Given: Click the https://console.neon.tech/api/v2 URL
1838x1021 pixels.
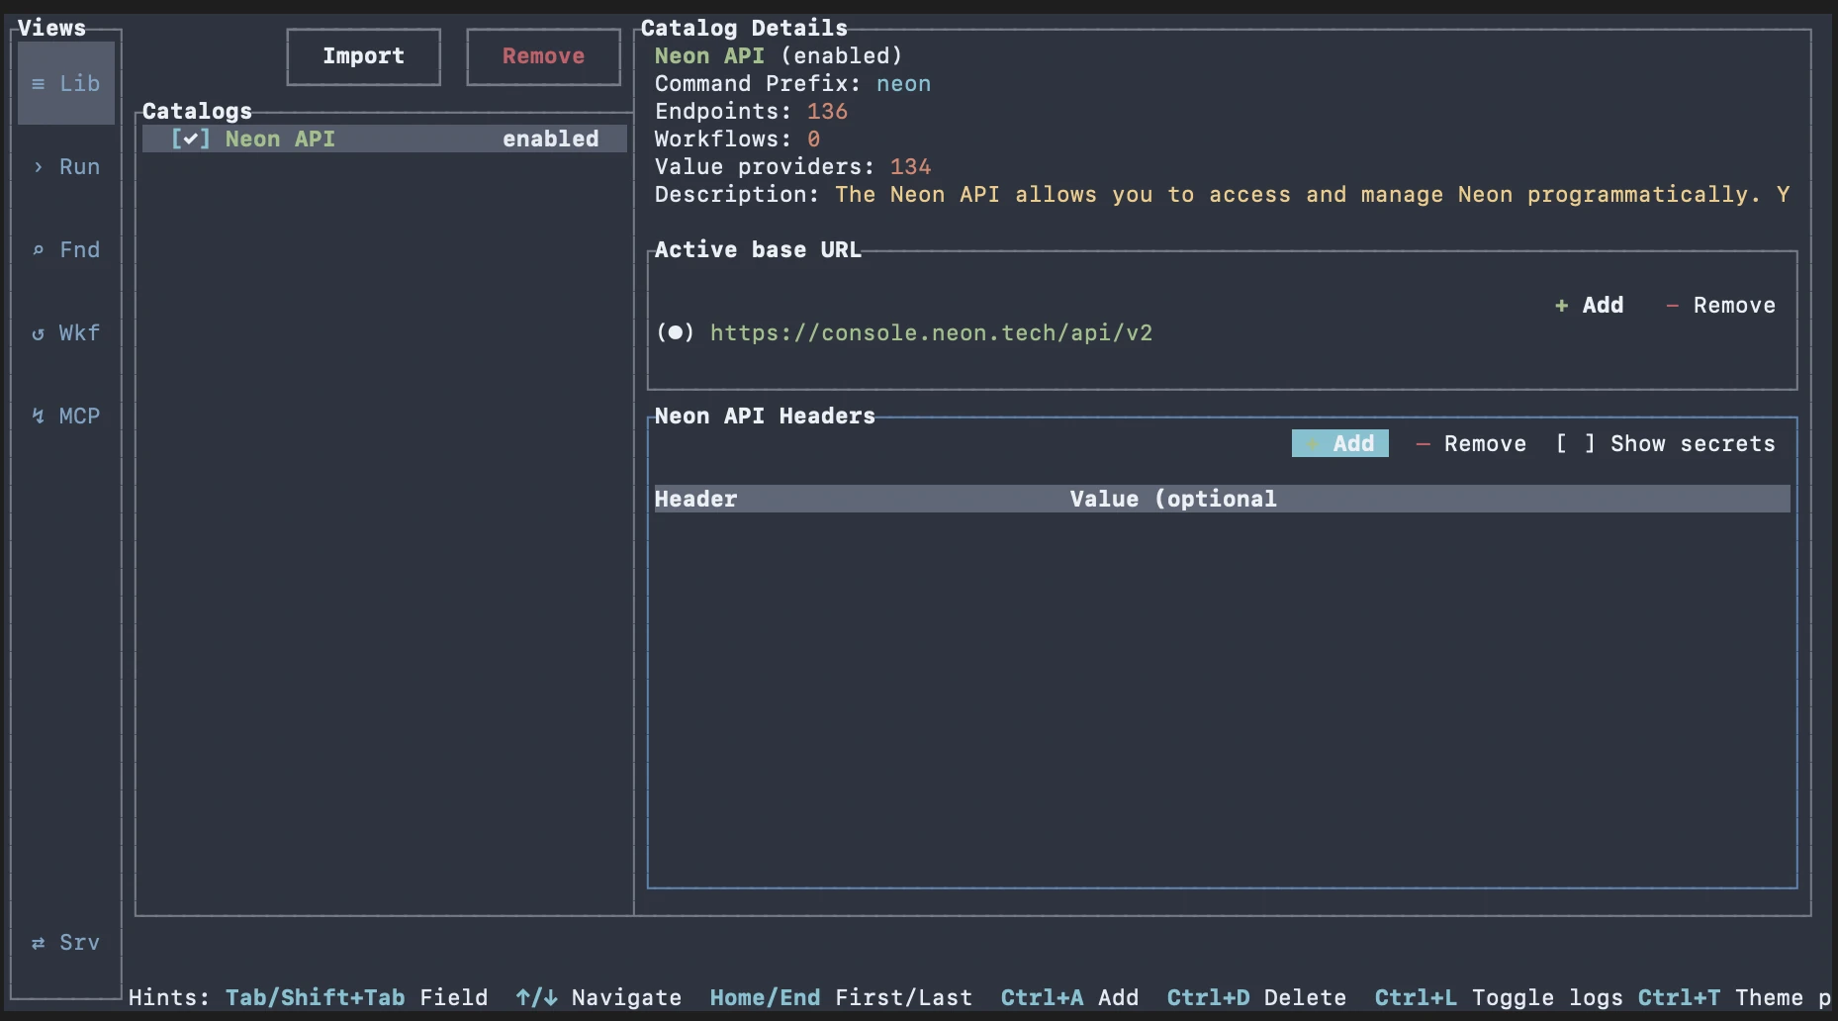Looking at the screenshot, I should 931,332.
